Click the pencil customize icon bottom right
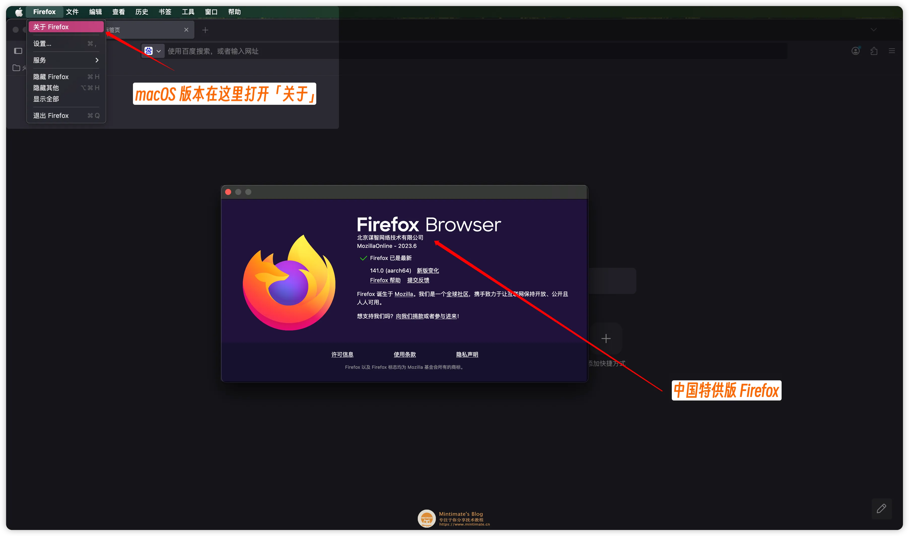Image resolution: width=909 pixels, height=536 pixels. point(881,509)
